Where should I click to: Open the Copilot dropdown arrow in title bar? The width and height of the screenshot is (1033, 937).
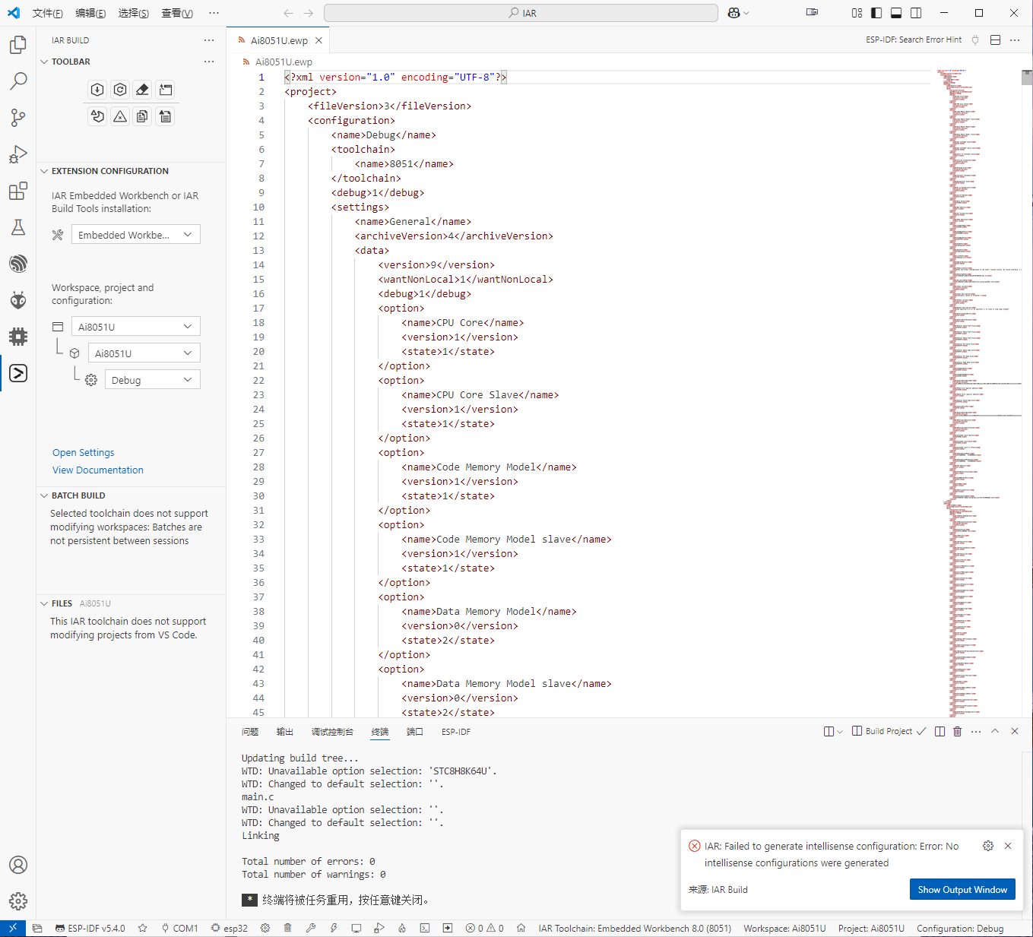746,13
